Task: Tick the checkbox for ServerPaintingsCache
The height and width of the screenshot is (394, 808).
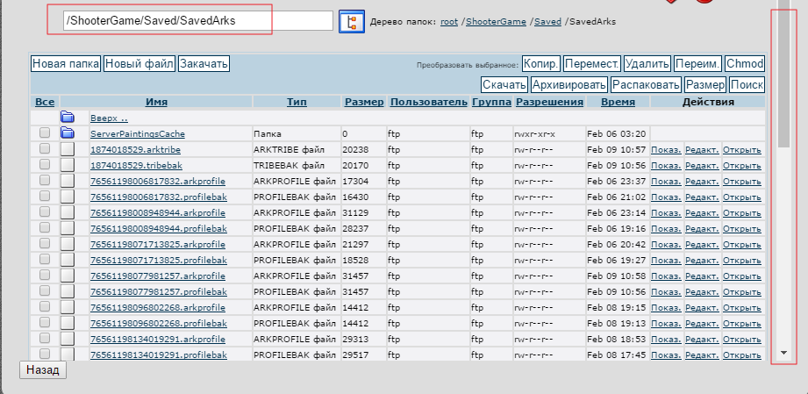Action: coord(45,133)
